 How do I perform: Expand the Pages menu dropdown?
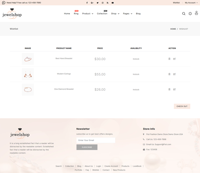pos(128,14)
